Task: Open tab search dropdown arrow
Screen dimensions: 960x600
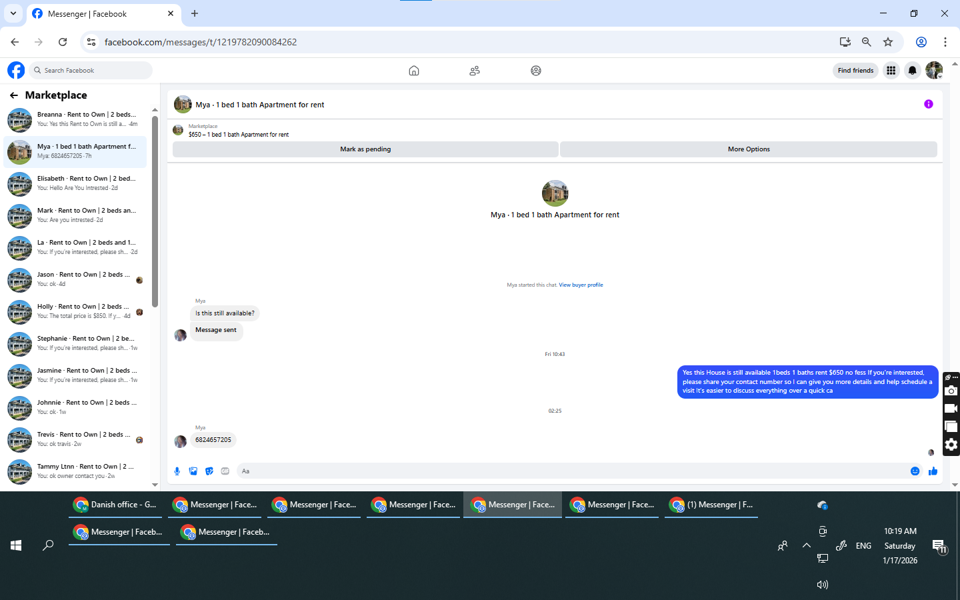Action: click(x=13, y=13)
